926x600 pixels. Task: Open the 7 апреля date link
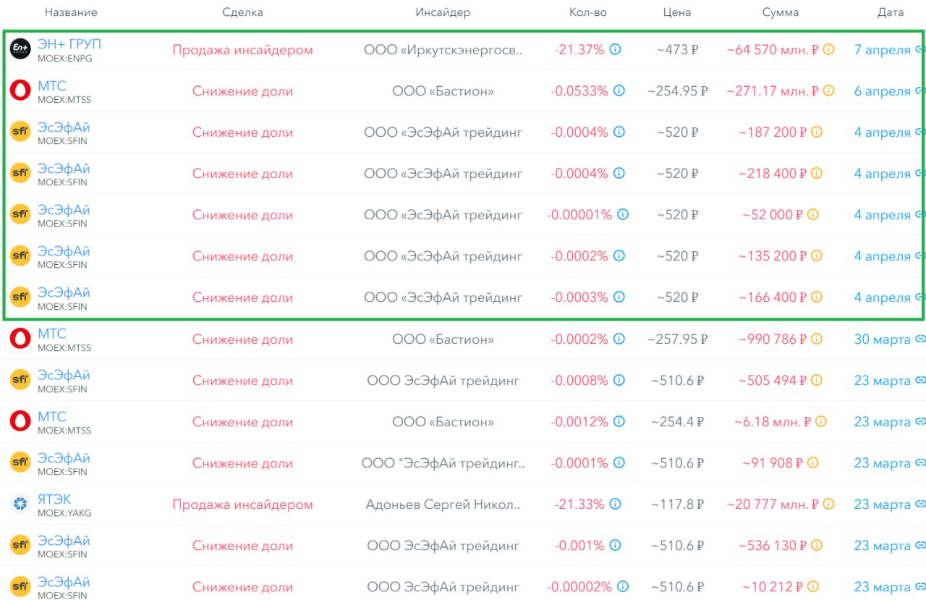882,50
